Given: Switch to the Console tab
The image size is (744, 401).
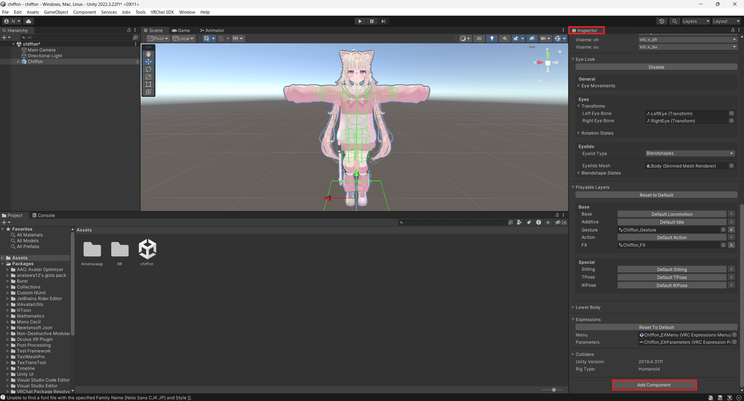Looking at the screenshot, I should [43, 216].
